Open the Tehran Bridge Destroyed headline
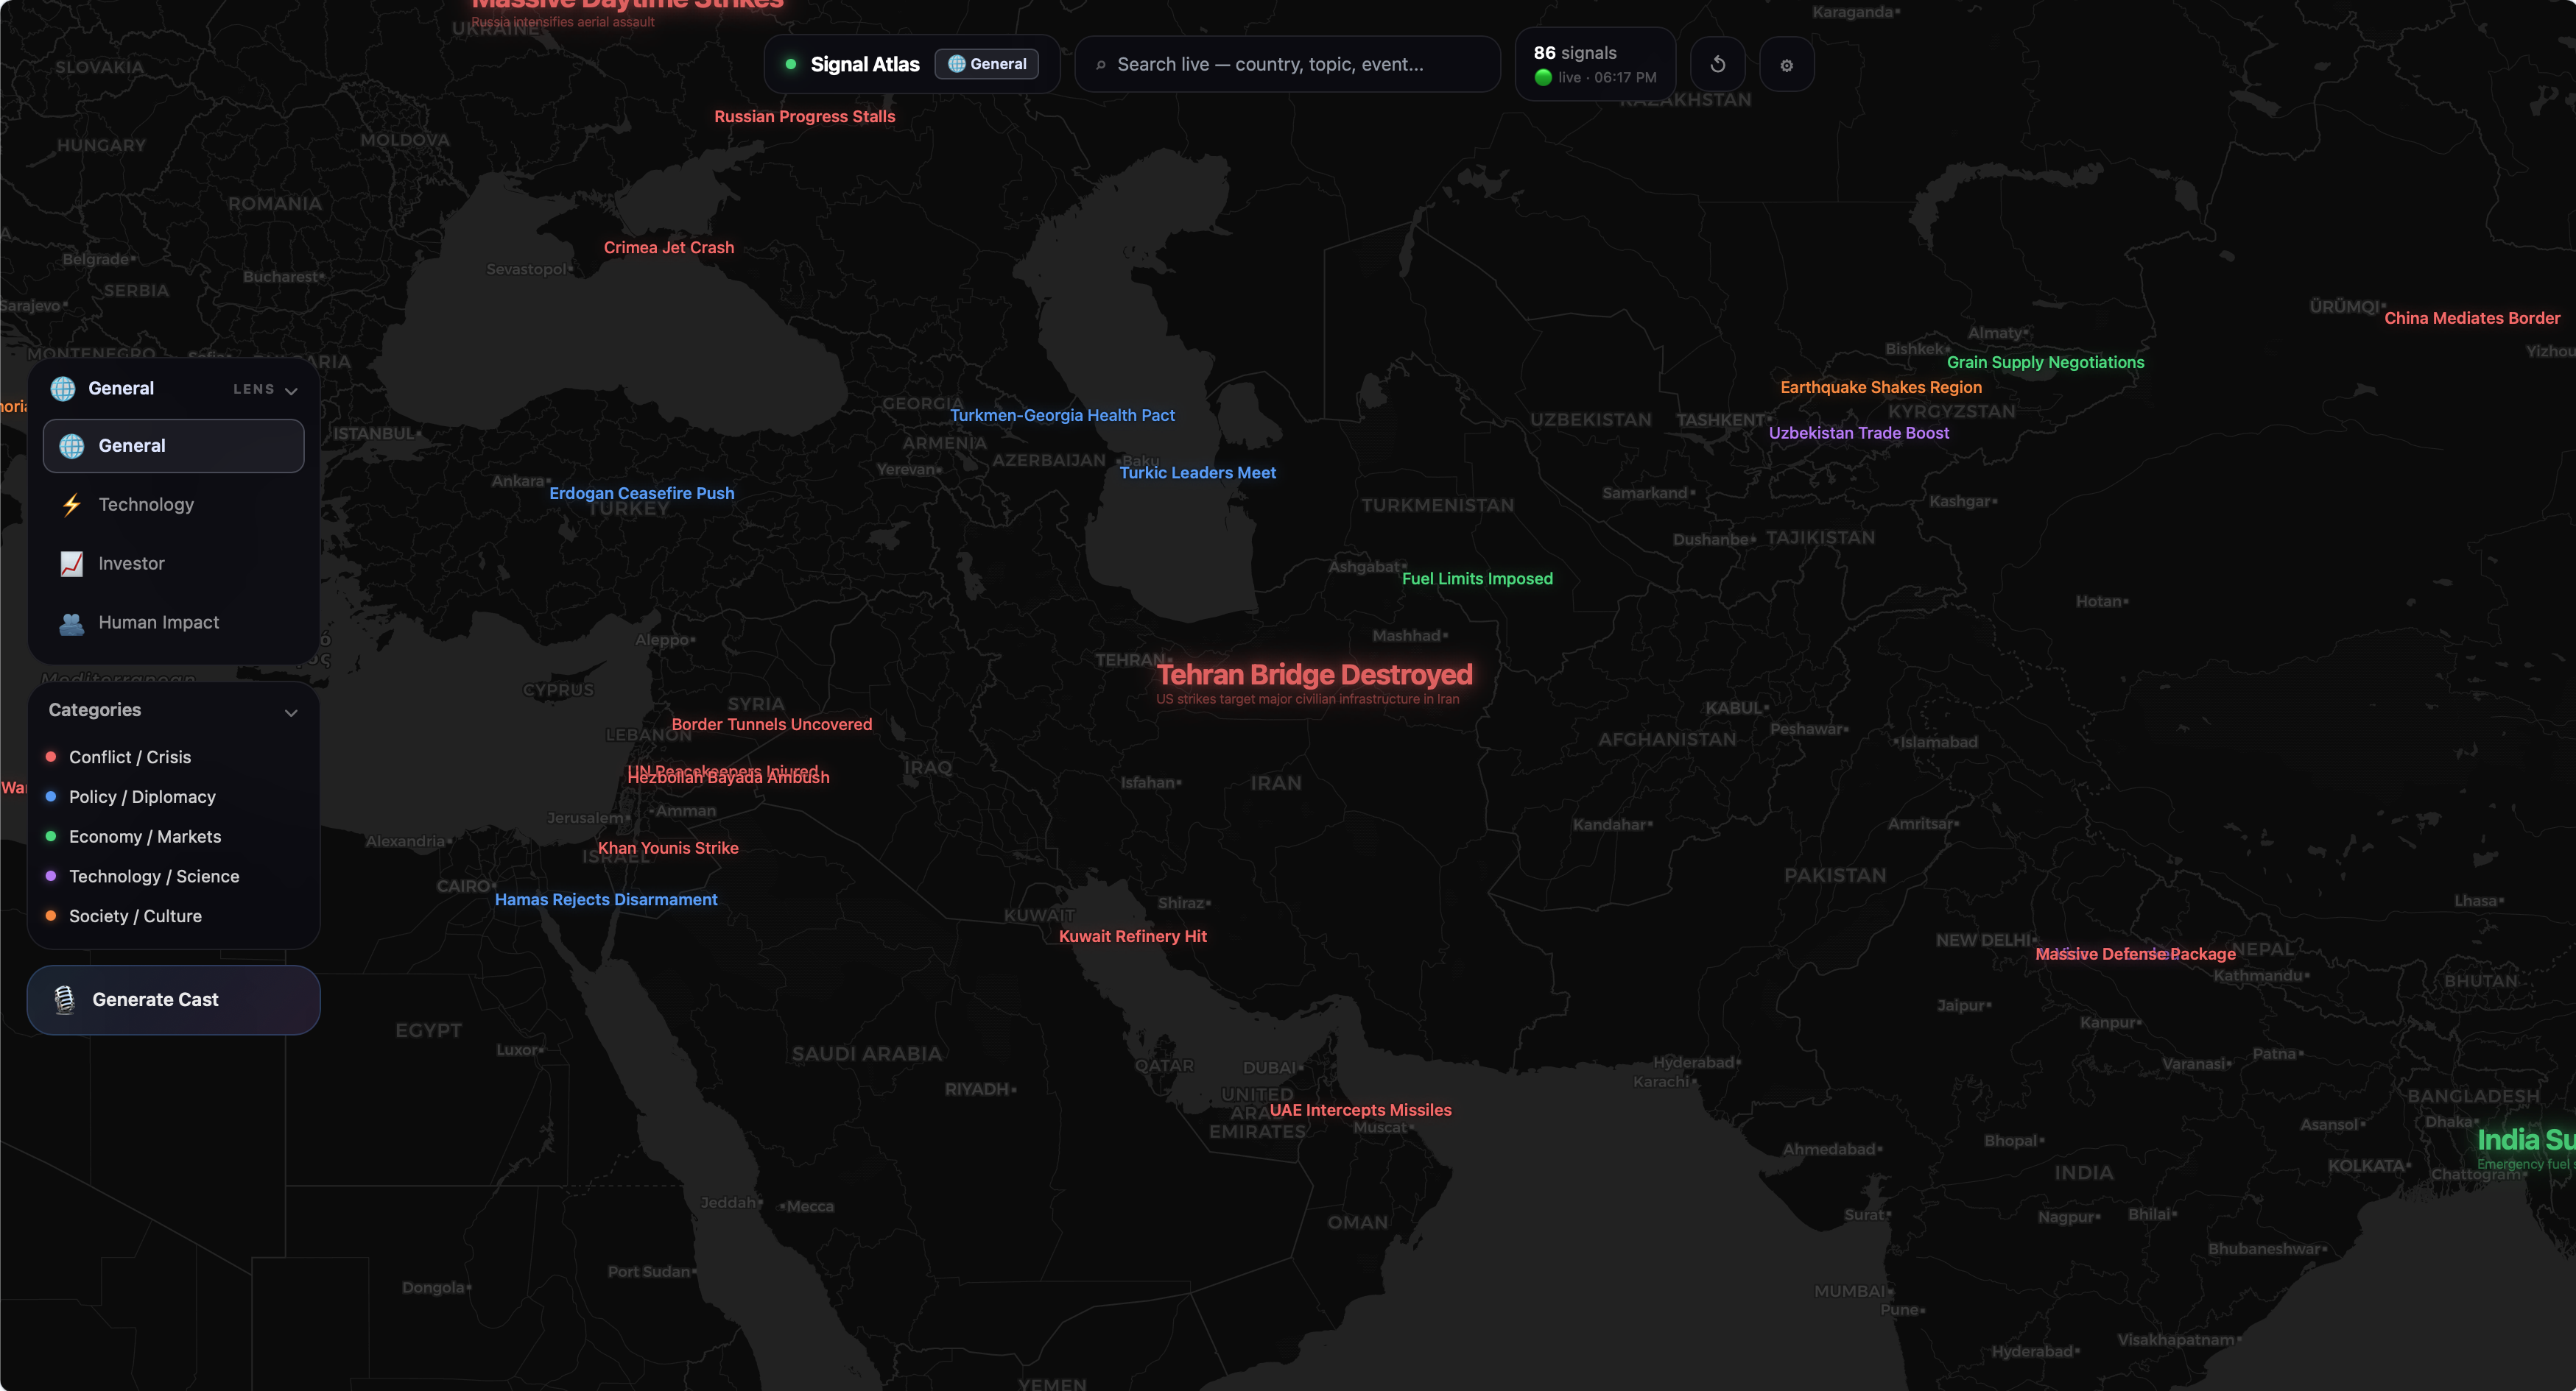2576x1391 pixels. pos(1314,674)
